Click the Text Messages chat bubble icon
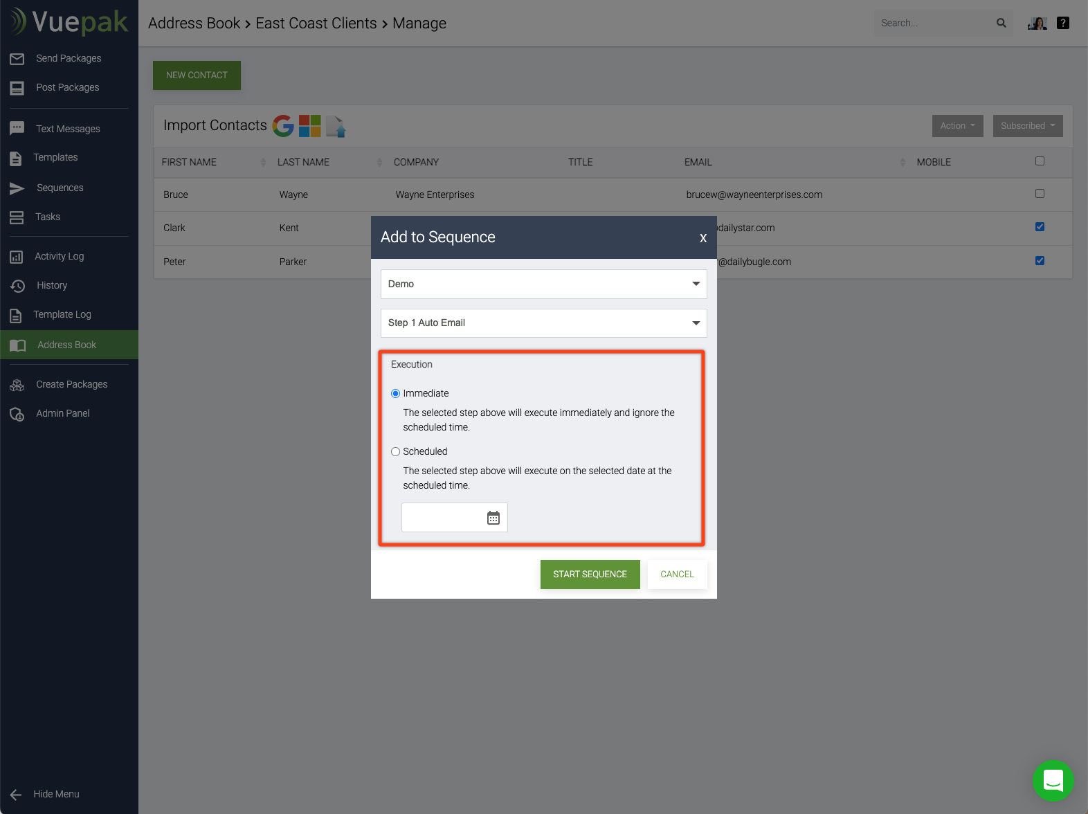The width and height of the screenshot is (1088, 814). (x=17, y=129)
